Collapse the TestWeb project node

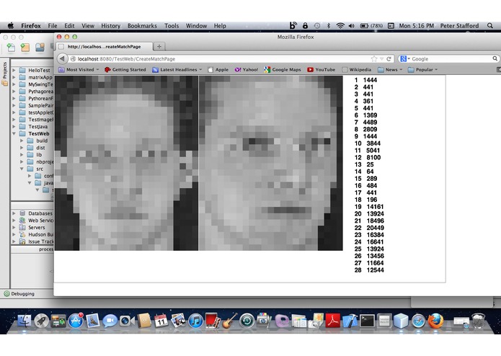point(14,133)
